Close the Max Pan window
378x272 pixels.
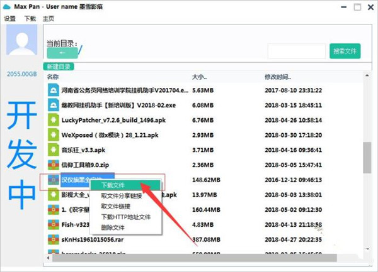(x=371, y=7)
